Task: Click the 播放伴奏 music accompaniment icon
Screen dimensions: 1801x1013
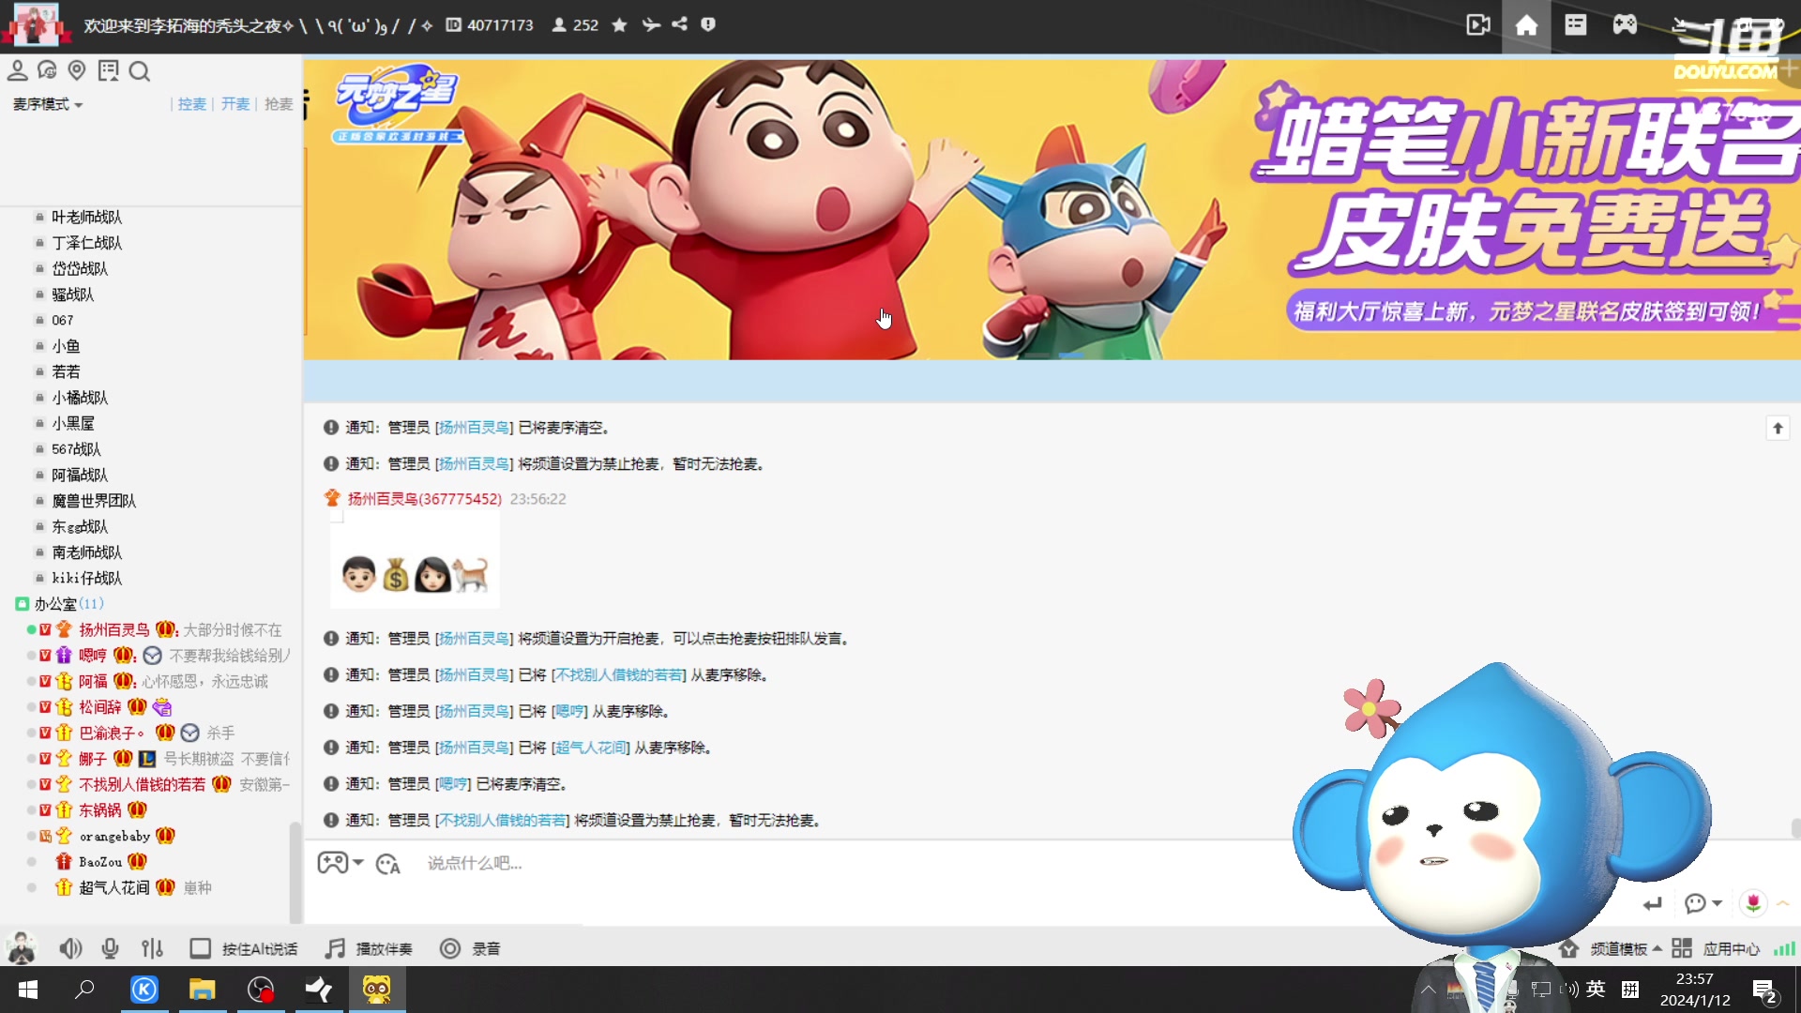Action: [x=333, y=948]
